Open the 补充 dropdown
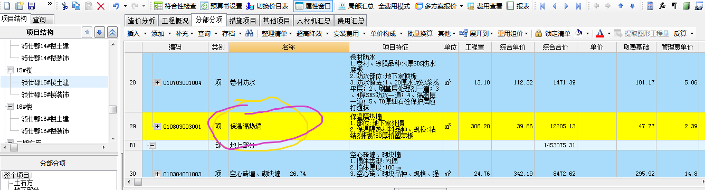 coord(184,33)
